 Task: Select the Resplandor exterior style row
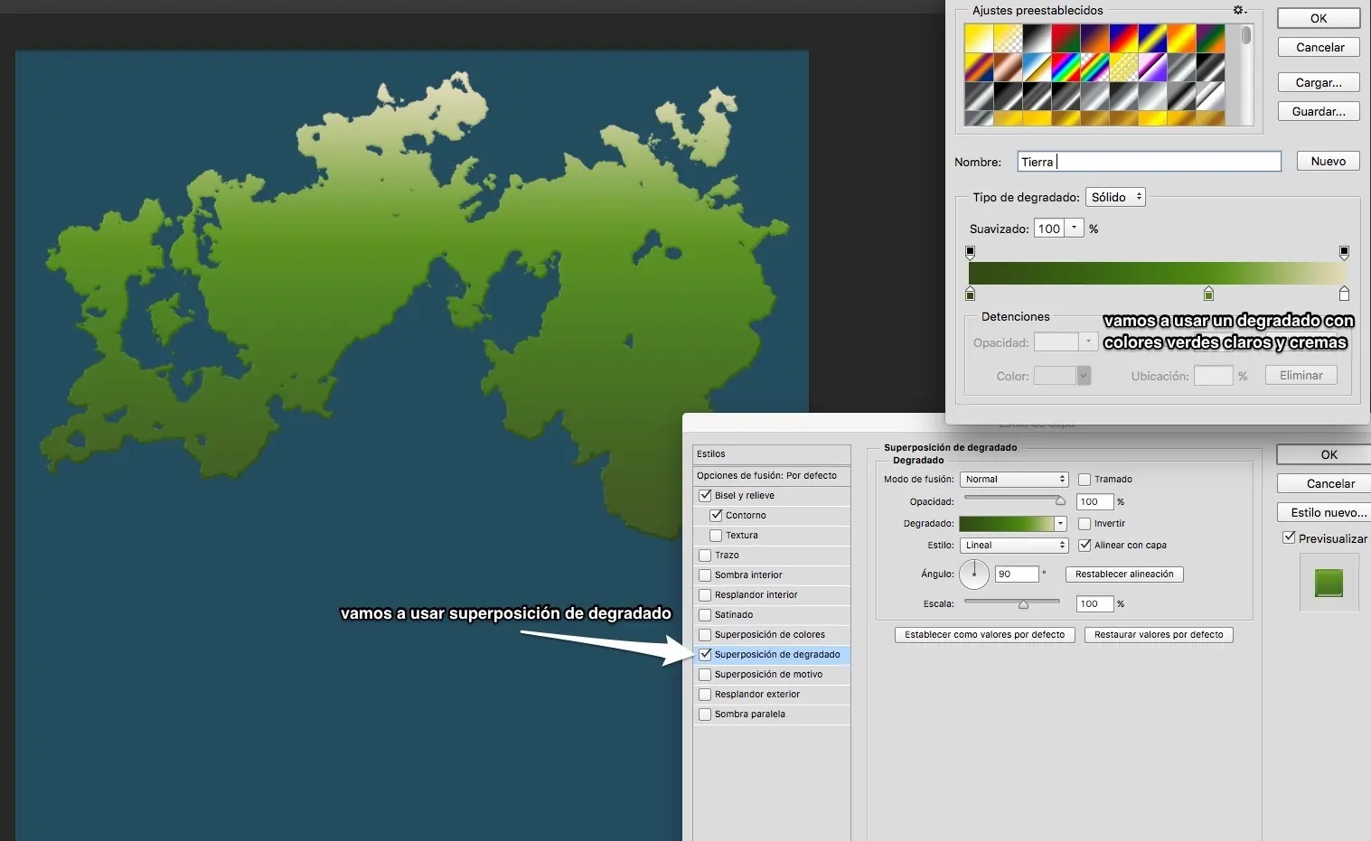click(772, 694)
